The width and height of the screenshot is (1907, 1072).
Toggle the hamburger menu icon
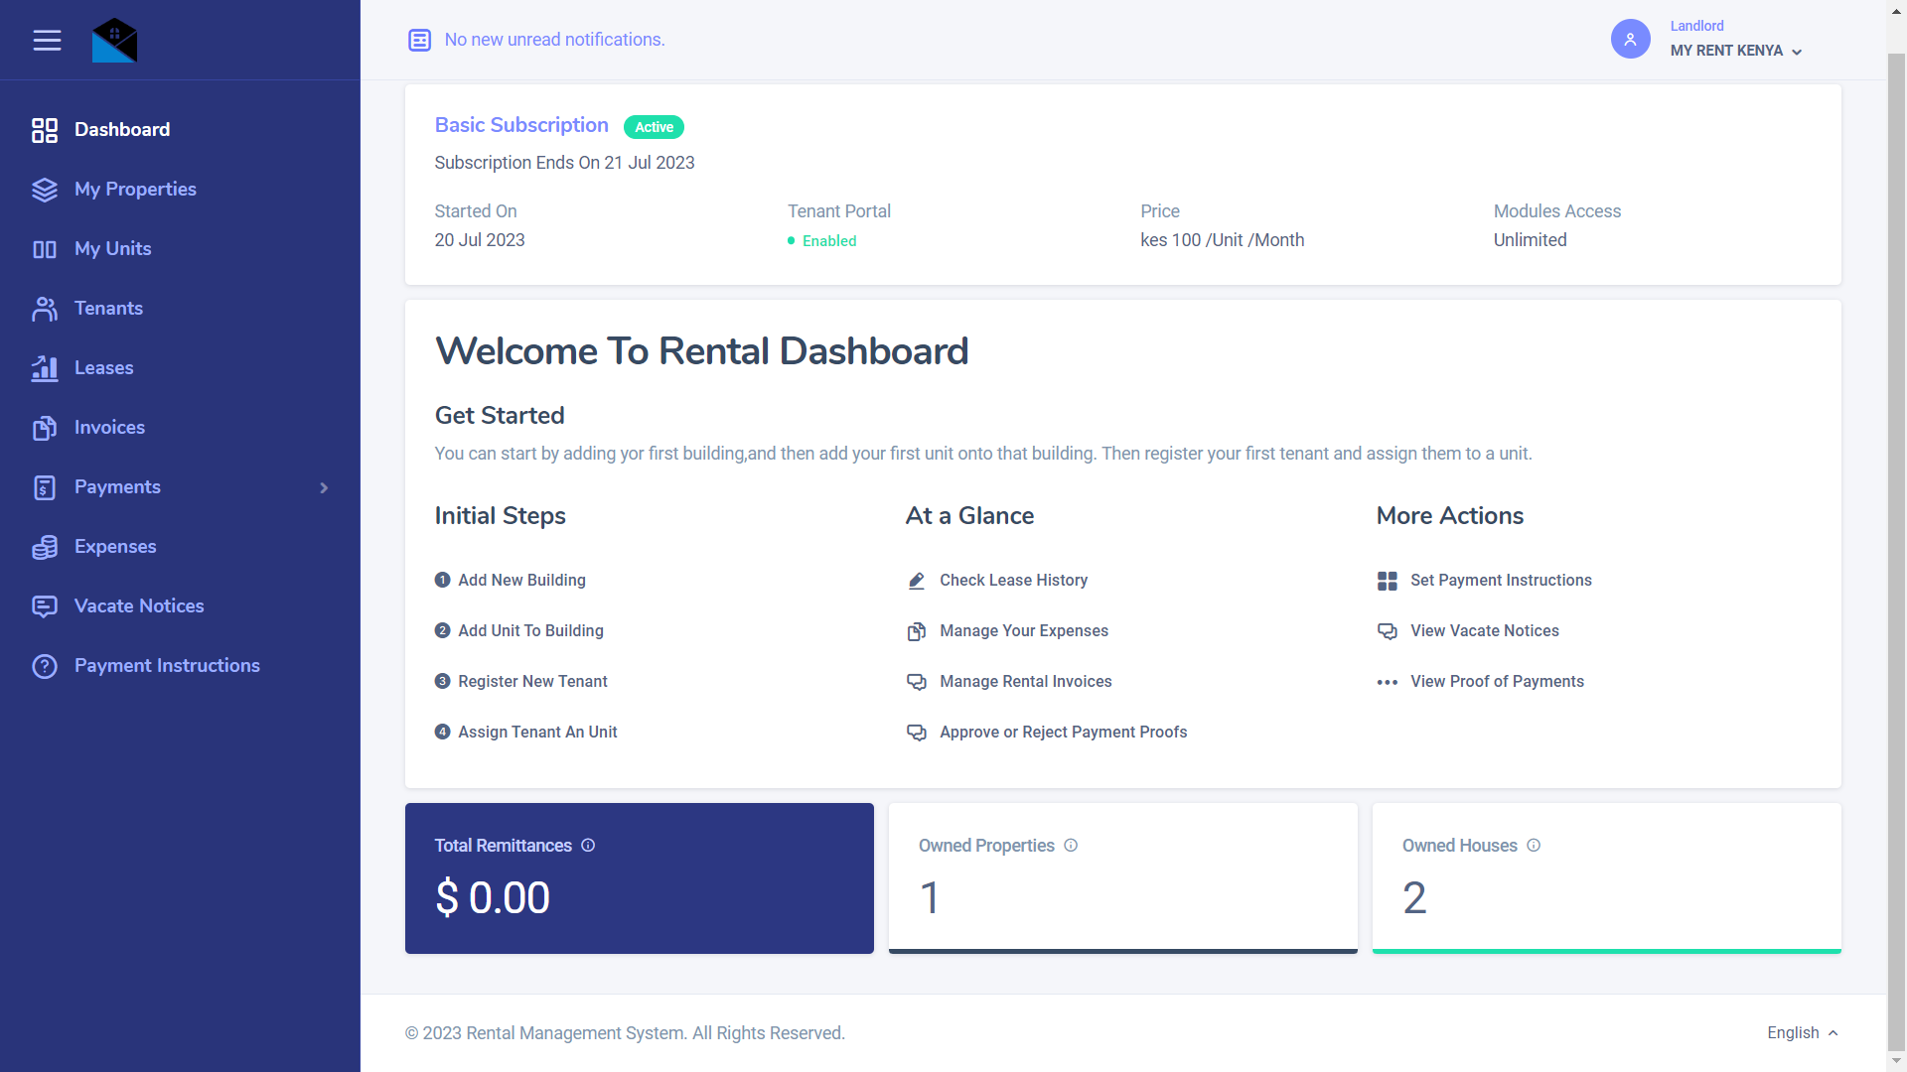pos(47,40)
